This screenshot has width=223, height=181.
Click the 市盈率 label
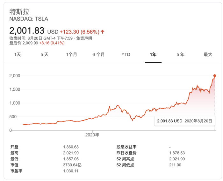tap(16, 171)
